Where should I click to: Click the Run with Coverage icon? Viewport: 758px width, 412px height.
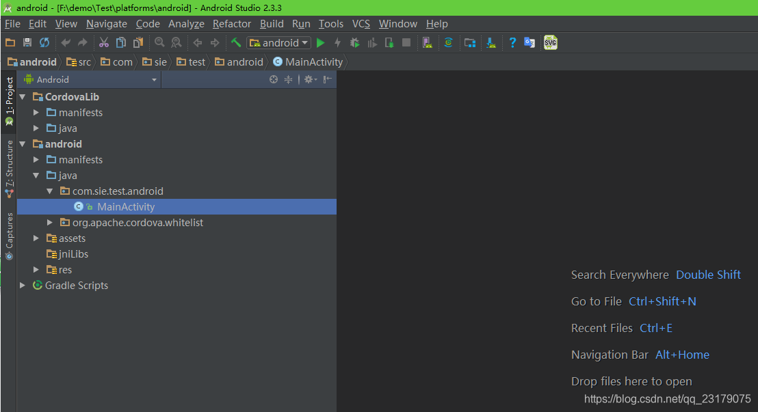pyautogui.click(x=372, y=43)
